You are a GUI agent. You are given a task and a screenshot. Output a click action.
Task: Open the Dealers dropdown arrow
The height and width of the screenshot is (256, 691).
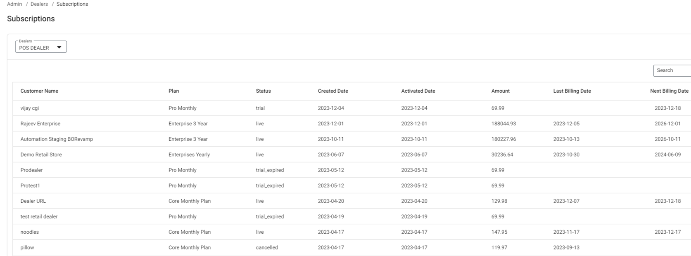(59, 47)
